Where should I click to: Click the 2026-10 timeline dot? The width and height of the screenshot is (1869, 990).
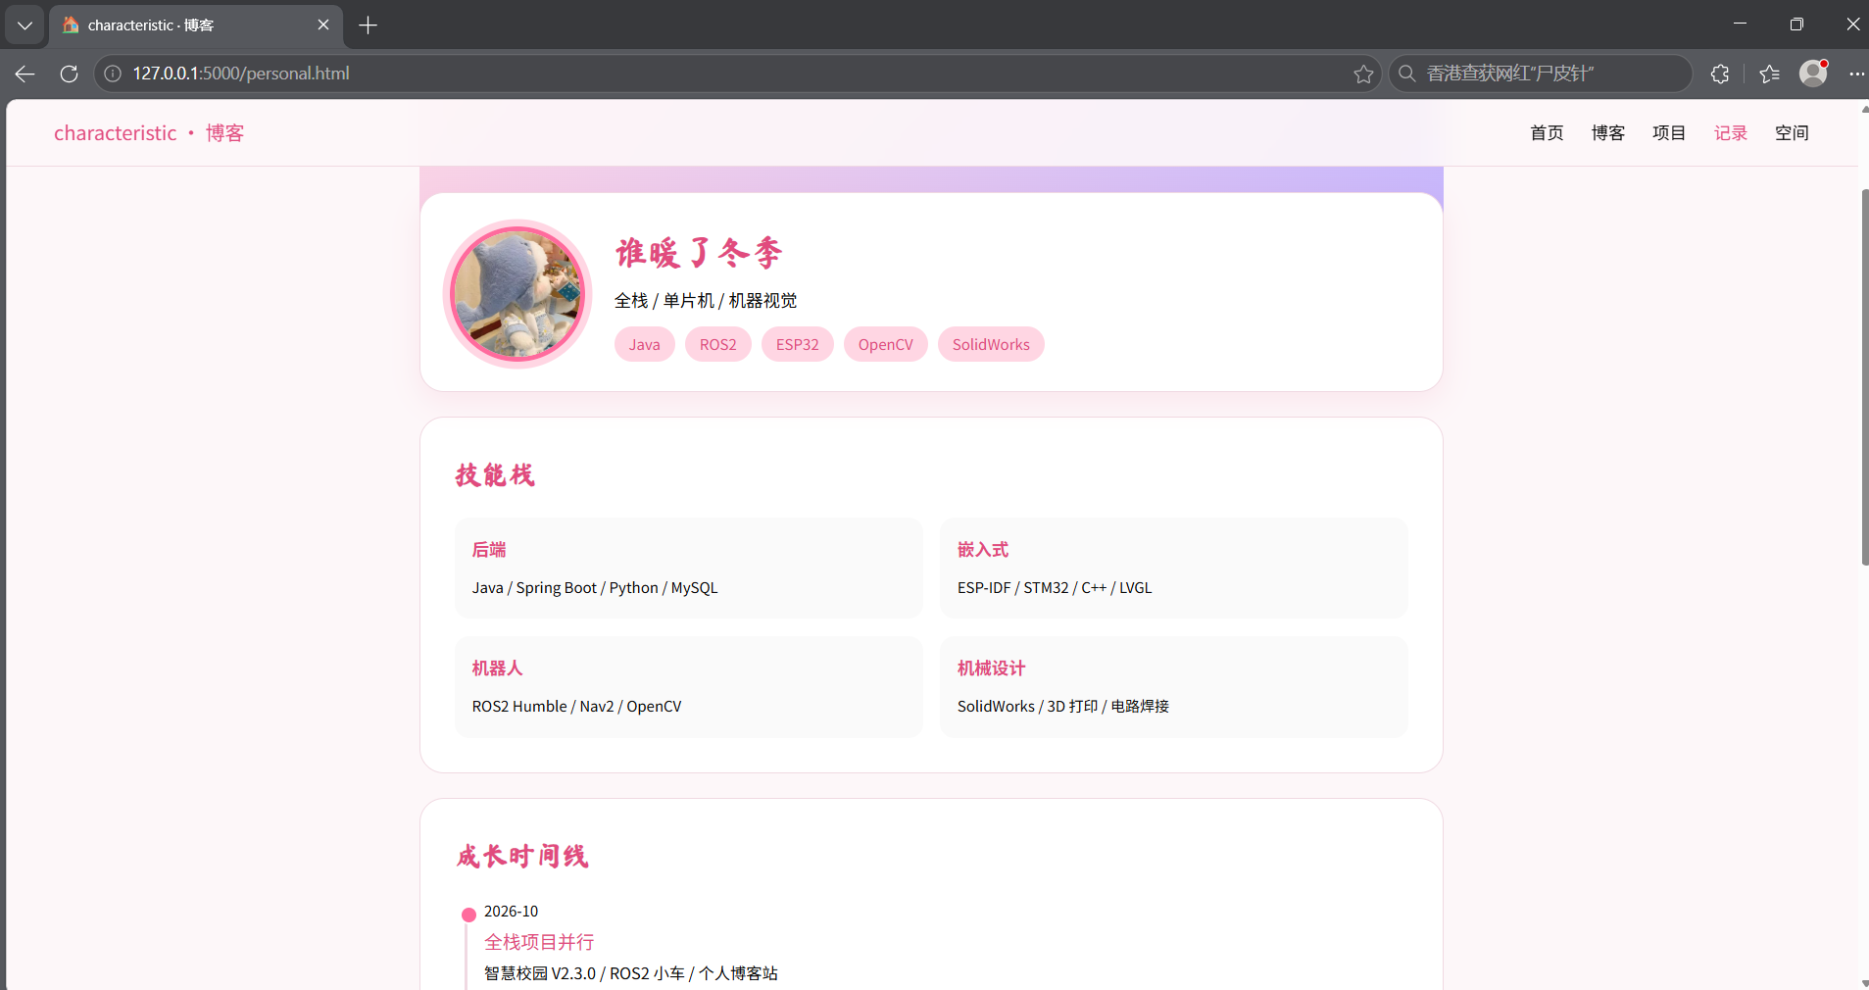tap(468, 915)
